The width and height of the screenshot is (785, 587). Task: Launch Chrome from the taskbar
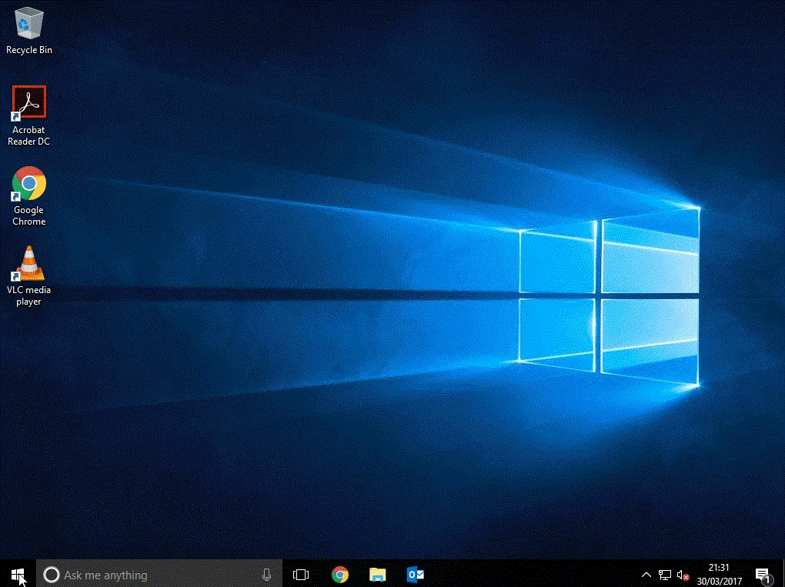tap(339, 575)
